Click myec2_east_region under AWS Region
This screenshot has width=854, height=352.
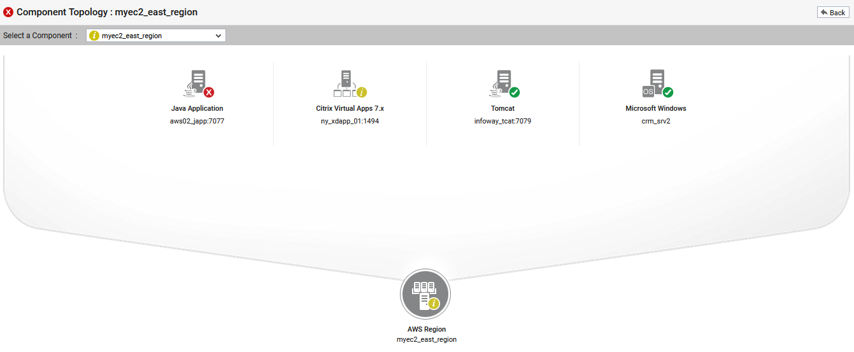click(427, 339)
